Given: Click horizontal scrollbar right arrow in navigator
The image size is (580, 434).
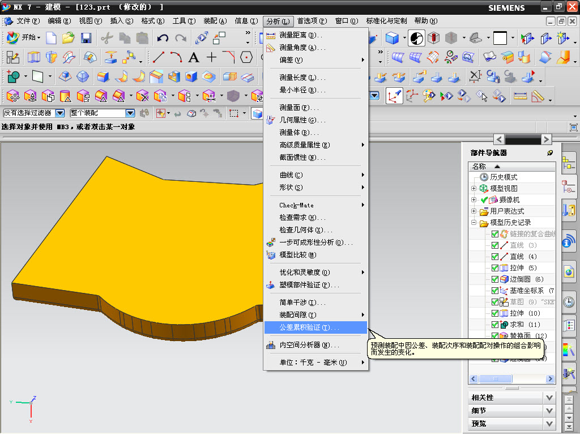Looking at the screenshot, I should coord(550,379).
